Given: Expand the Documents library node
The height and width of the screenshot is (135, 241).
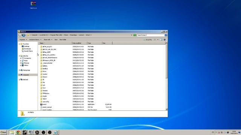Looking at the screenshot, I should click(x=21, y=58).
